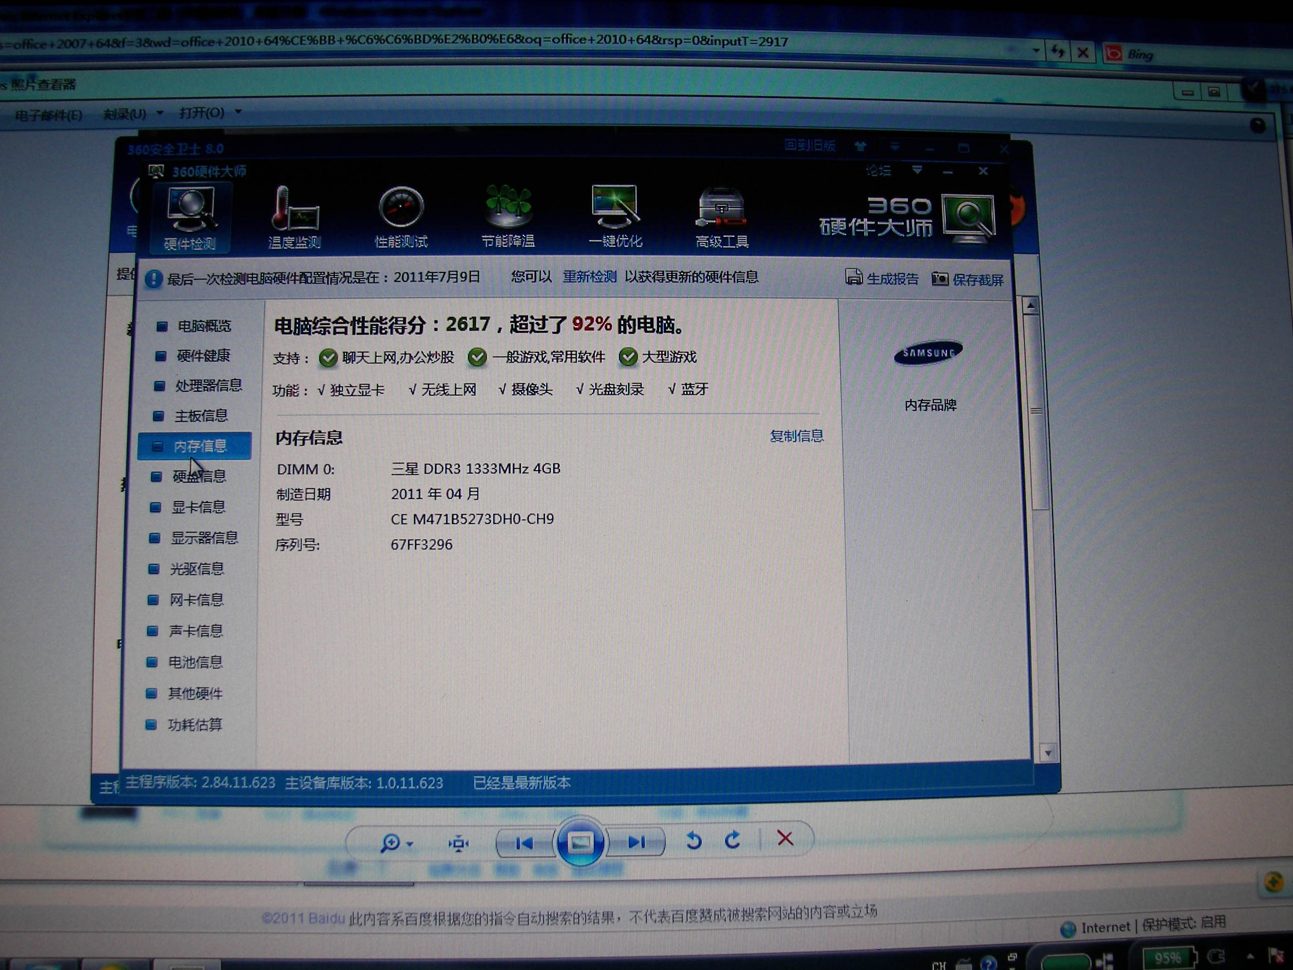
Task: Open the skin shirt icon in 360安全卫士
Action: coord(860,146)
